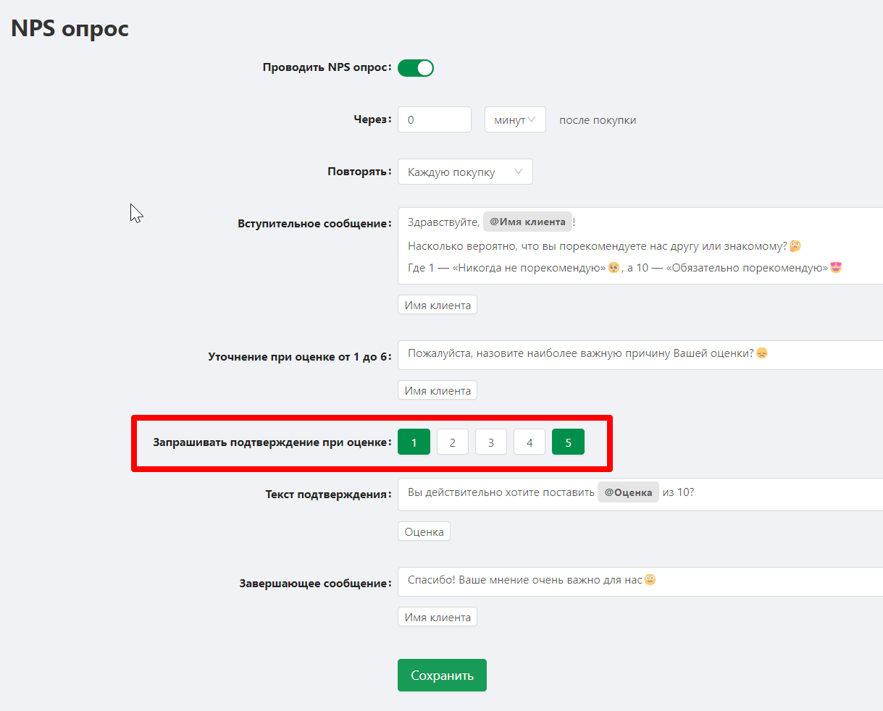Insert 'Имя клиента' under the clarification field

click(x=438, y=390)
